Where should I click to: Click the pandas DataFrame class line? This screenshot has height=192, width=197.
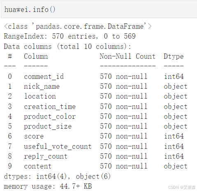pyautogui.click(x=78, y=26)
